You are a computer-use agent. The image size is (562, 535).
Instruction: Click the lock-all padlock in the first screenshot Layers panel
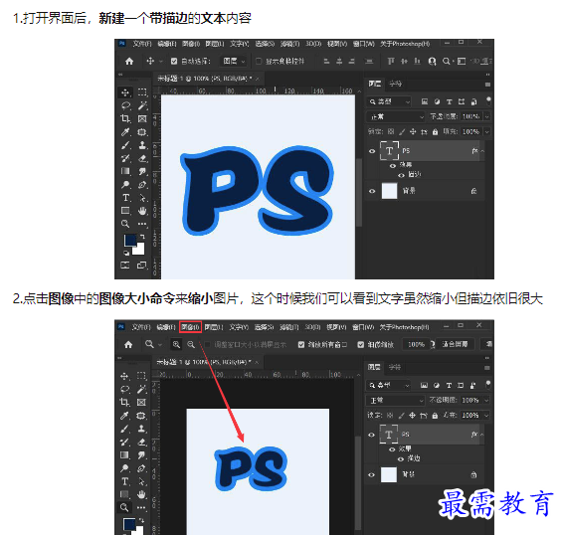click(x=435, y=132)
